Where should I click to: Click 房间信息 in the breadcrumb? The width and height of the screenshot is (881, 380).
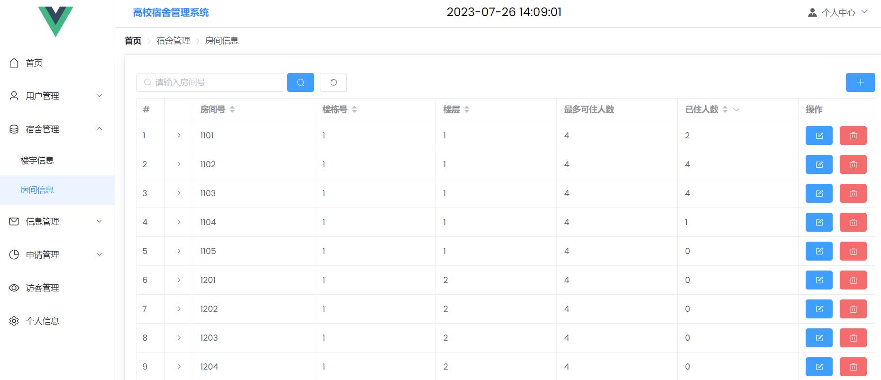pos(222,41)
